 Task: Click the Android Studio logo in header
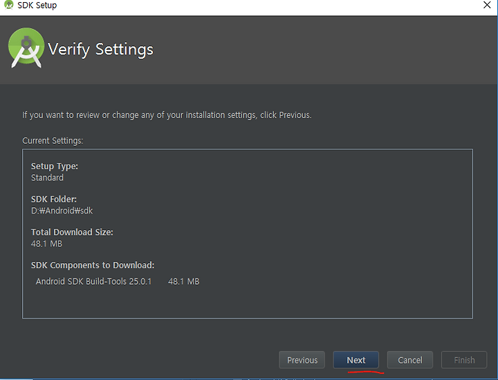26,48
